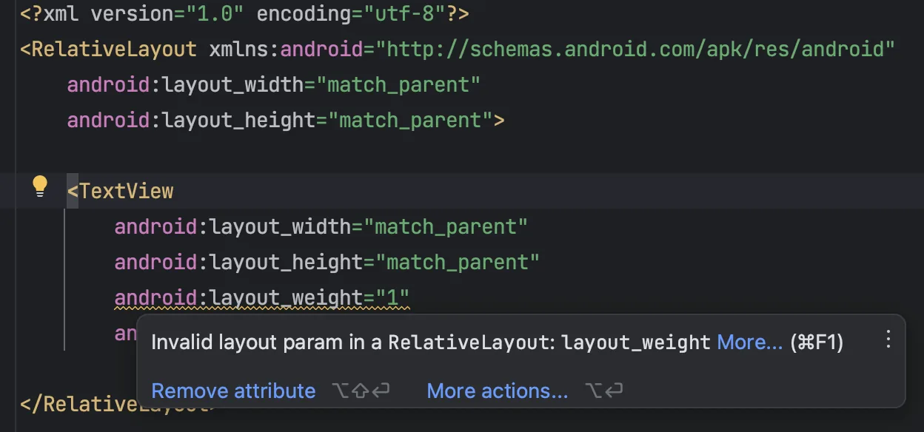Screen dimensions: 924x432
Task: Click the warning message text in the tooltip
Action: [x=431, y=342]
